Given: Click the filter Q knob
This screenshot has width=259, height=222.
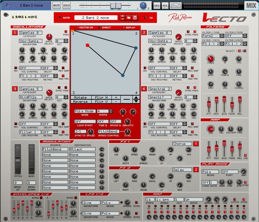Looking at the screenshot, I should point(225,58).
